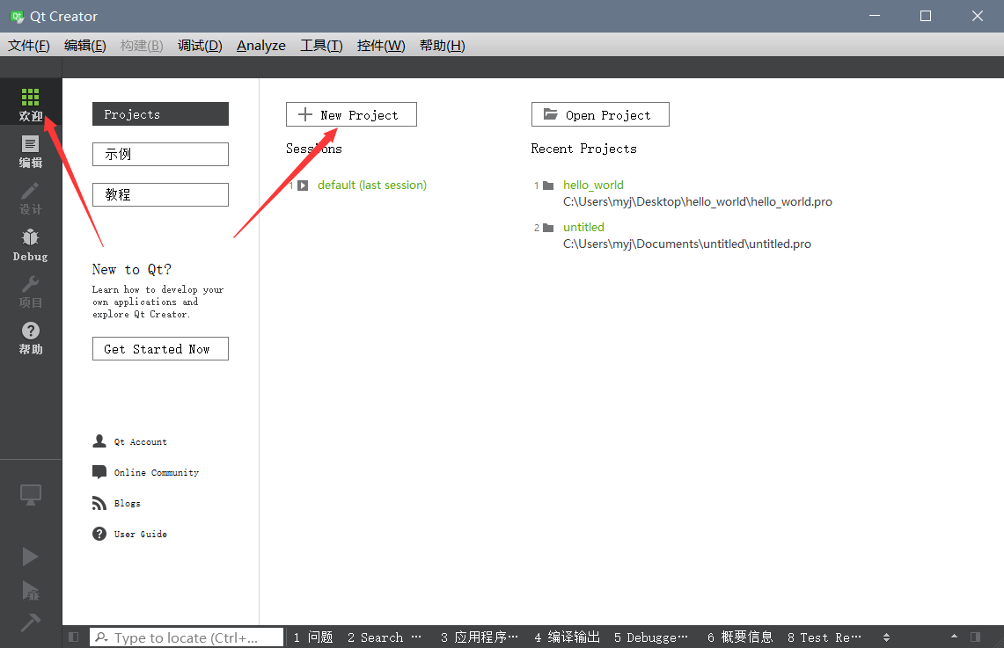Open the 项目 projects mode wrench icon
1004x648 pixels.
[31, 292]
